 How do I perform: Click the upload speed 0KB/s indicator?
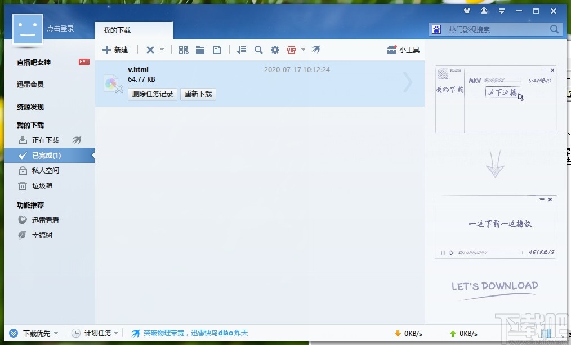click(463, 333)
